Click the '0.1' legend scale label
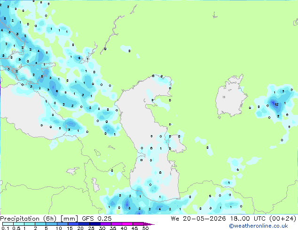 click(5, 228)
